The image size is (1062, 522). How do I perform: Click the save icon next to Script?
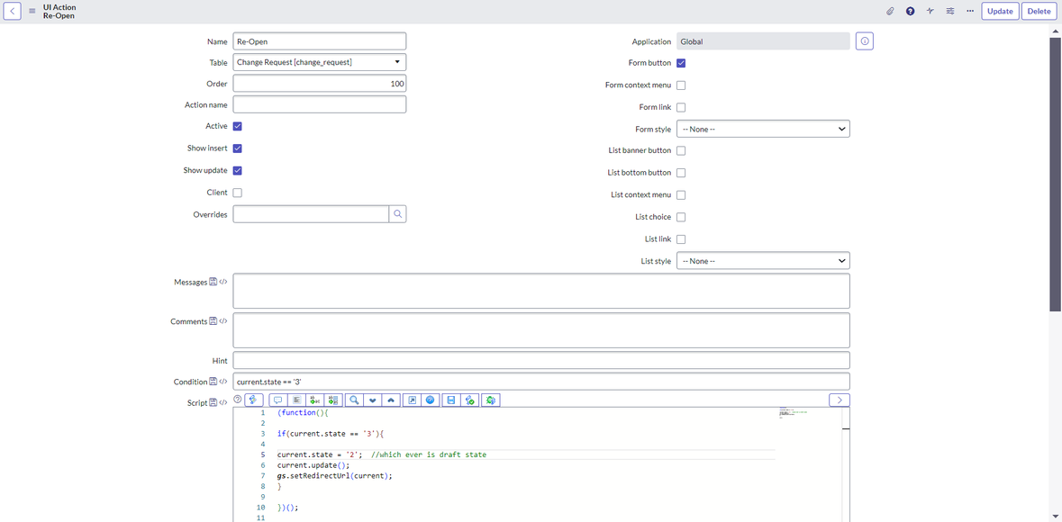point(213,402)
